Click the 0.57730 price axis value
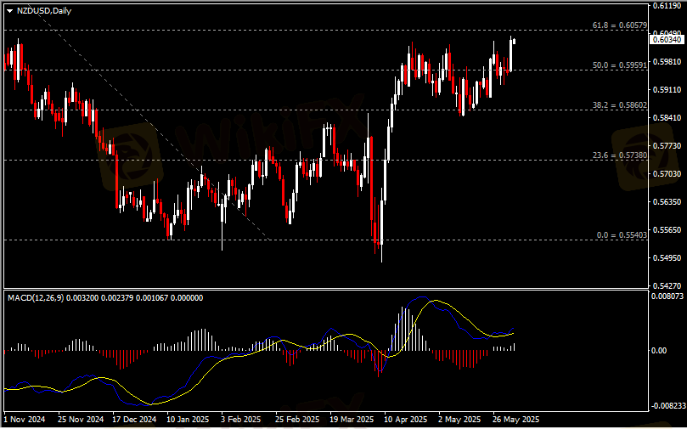The image size is (687, 429). point(667,146)
